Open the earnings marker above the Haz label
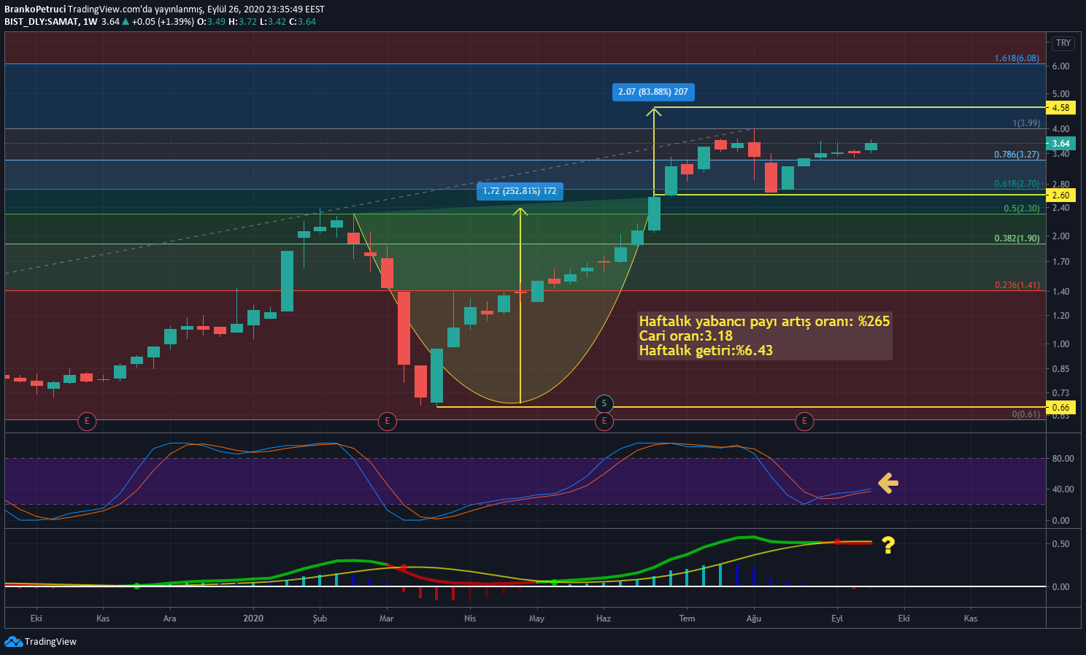This screenshot has width=1086, height=655. pos(604,421)
